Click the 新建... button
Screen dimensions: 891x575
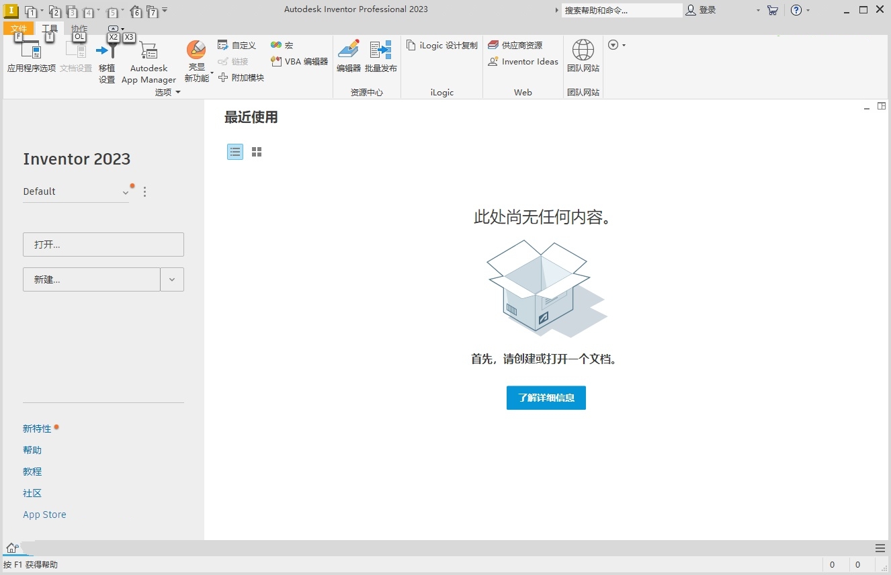coord(91,279)
